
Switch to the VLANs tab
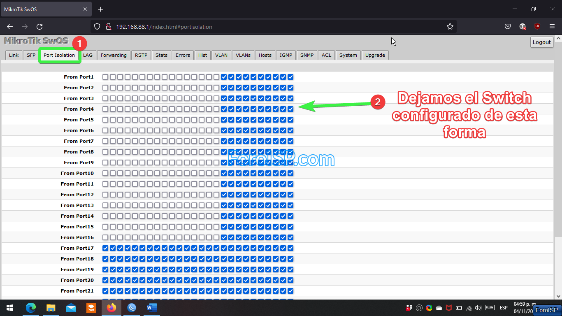click(243, 55)
